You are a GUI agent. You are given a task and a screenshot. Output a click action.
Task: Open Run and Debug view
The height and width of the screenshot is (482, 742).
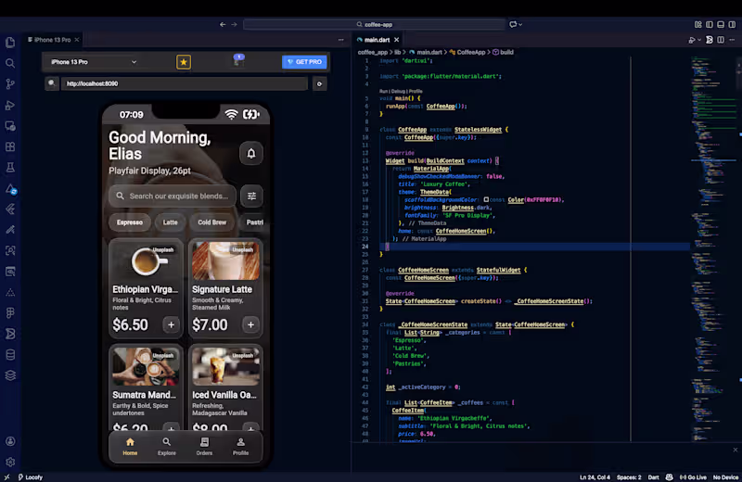[10, 105]
